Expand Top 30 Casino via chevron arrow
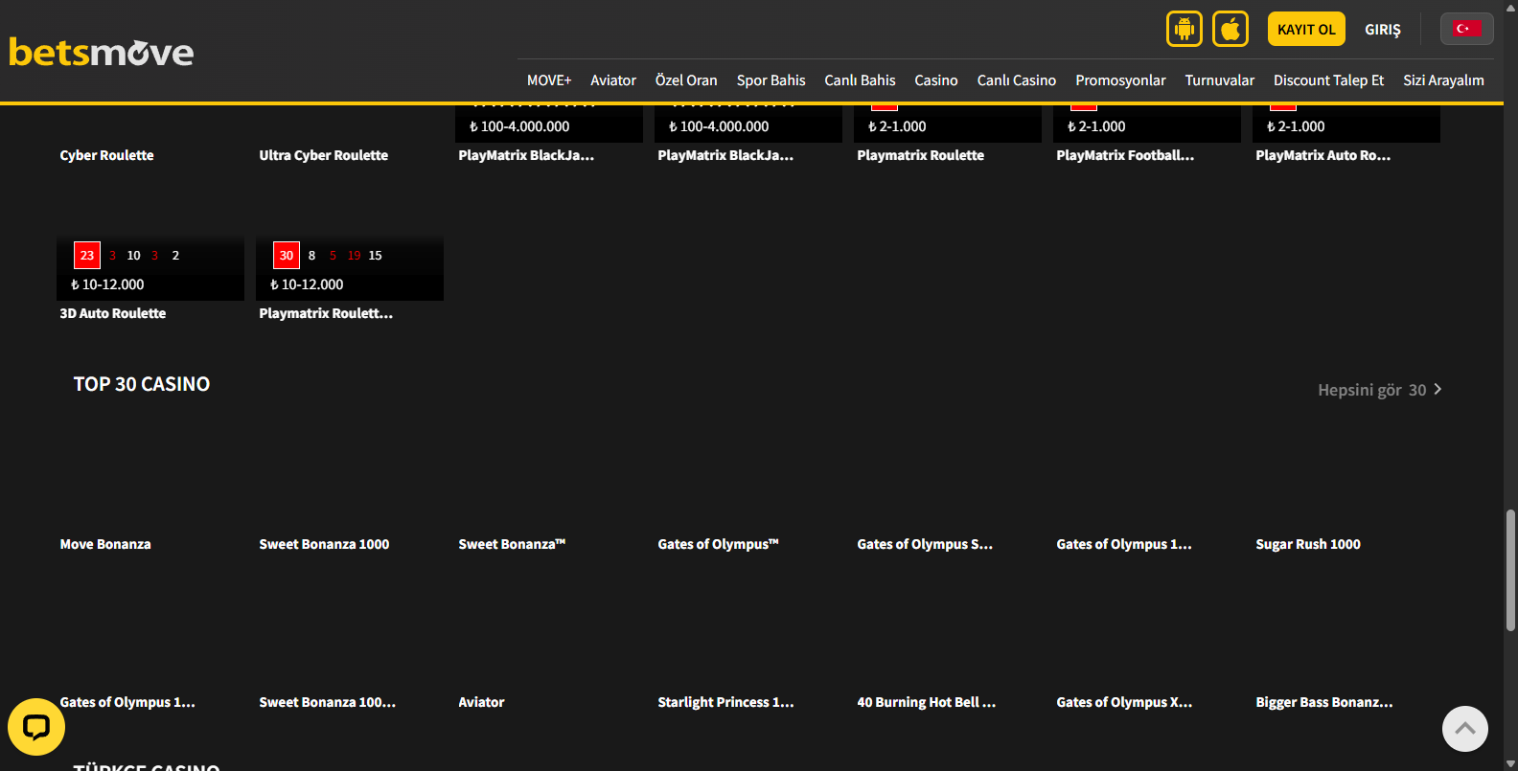1518x771 pixels. tap(1437, 389)
